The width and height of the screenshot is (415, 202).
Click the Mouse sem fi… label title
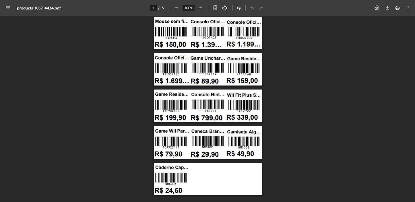pyautogui.click(x=172, y=22)
